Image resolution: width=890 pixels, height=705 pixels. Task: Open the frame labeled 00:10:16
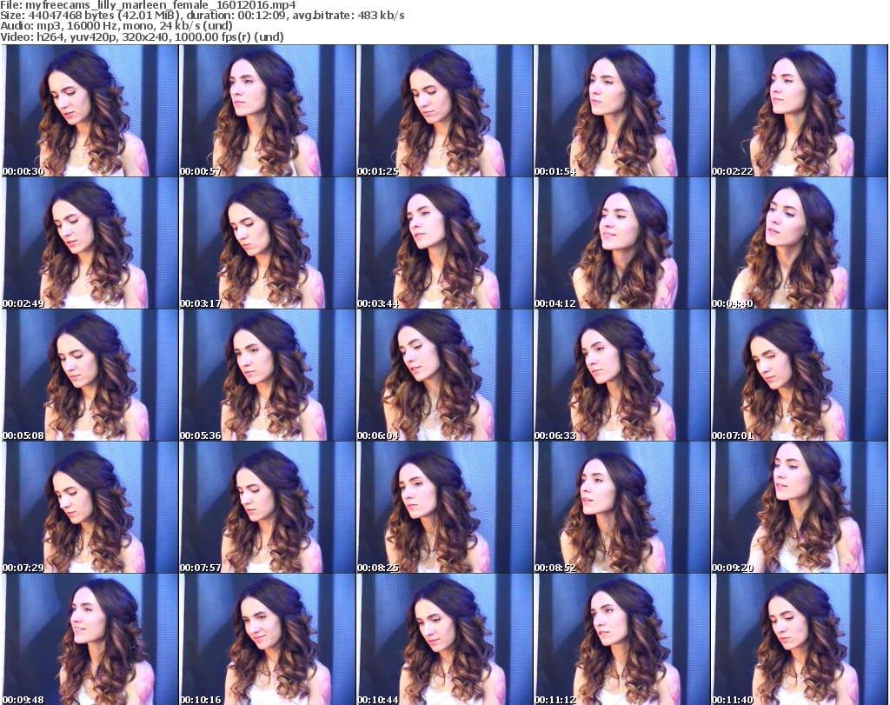267,640
